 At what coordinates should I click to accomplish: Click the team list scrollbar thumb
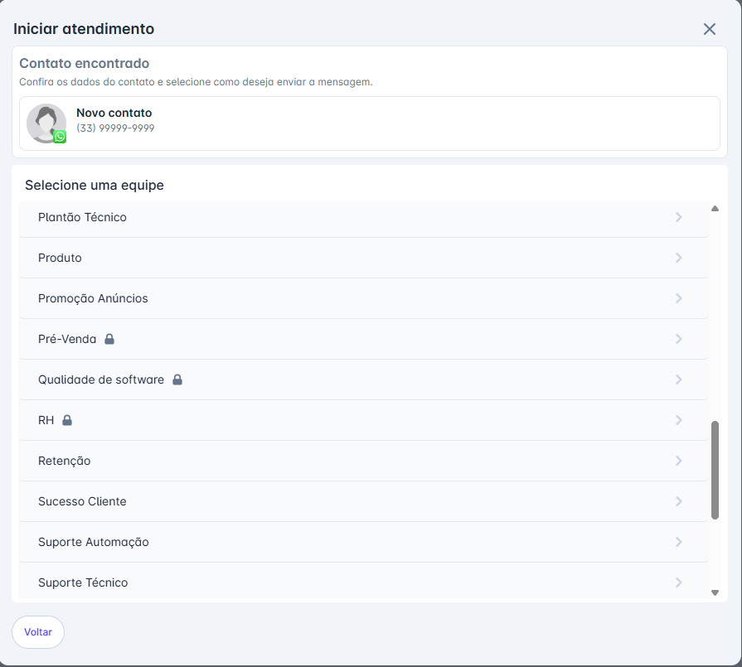tap(715, 470)
